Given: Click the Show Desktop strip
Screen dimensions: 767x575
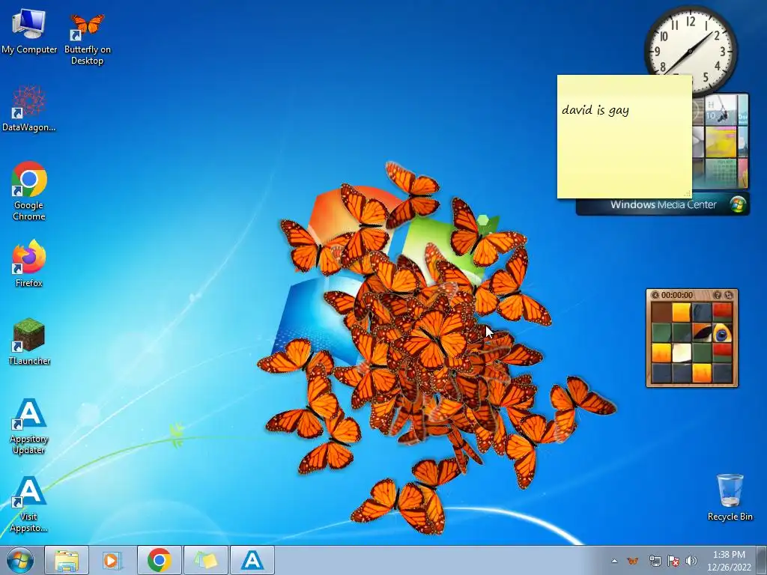Looking at the screenshot, I should tap(763, 560).
